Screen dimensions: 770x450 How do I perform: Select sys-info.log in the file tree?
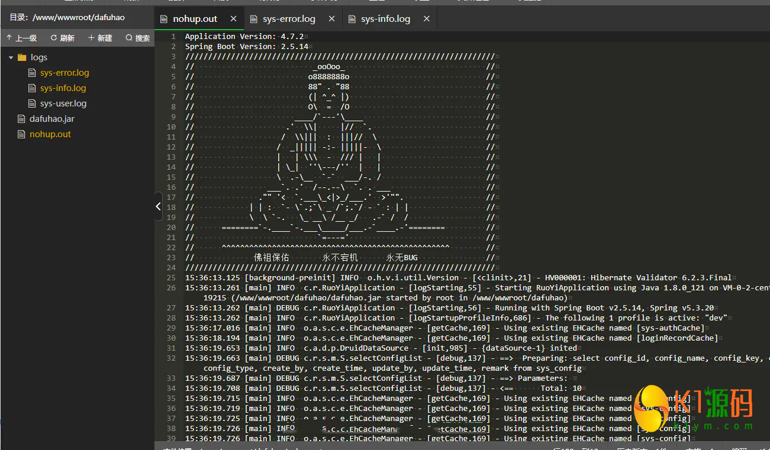[63, 88]
